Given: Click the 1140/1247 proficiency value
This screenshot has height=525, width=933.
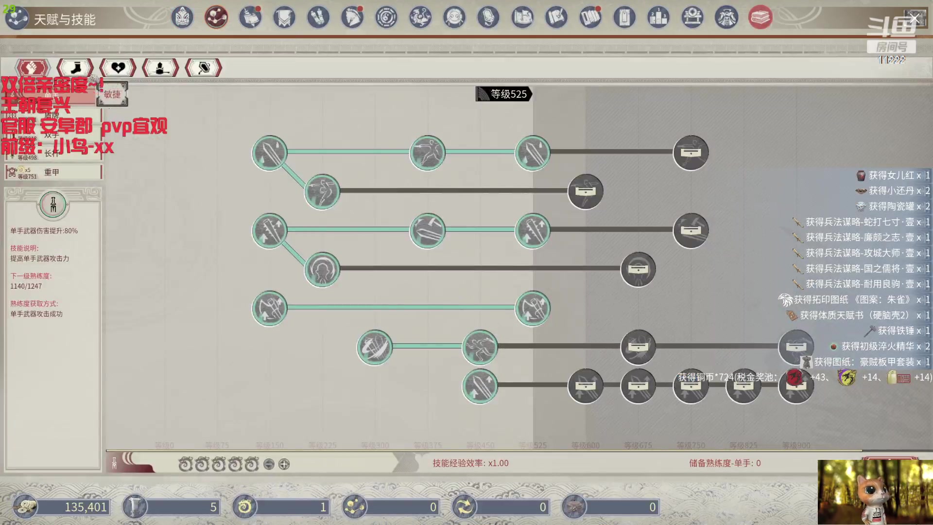Looking at the screenshot, I should pyautogui.click(x=26, y=286).
